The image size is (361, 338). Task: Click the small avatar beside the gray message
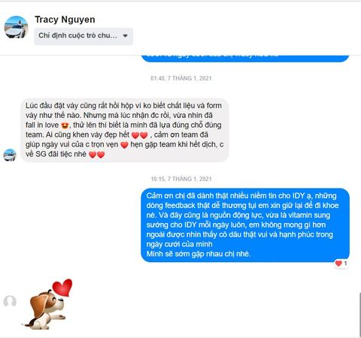coord(10,155)
